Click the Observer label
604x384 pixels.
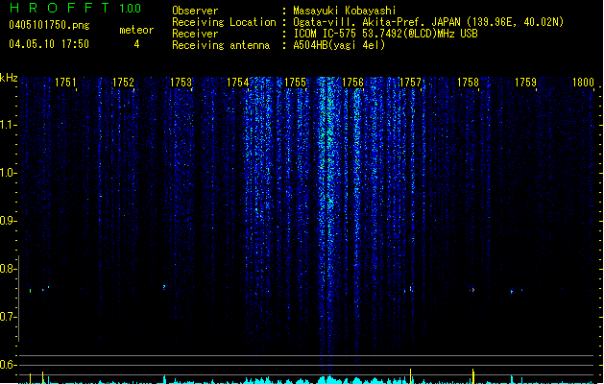[x=195, y=11]
